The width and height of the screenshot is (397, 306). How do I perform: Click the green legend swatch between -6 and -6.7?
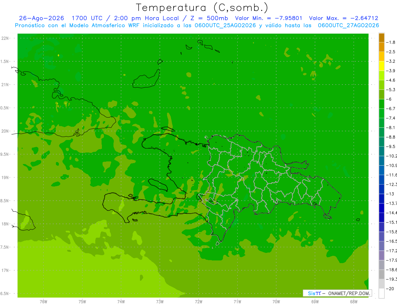tap(381, 104)
